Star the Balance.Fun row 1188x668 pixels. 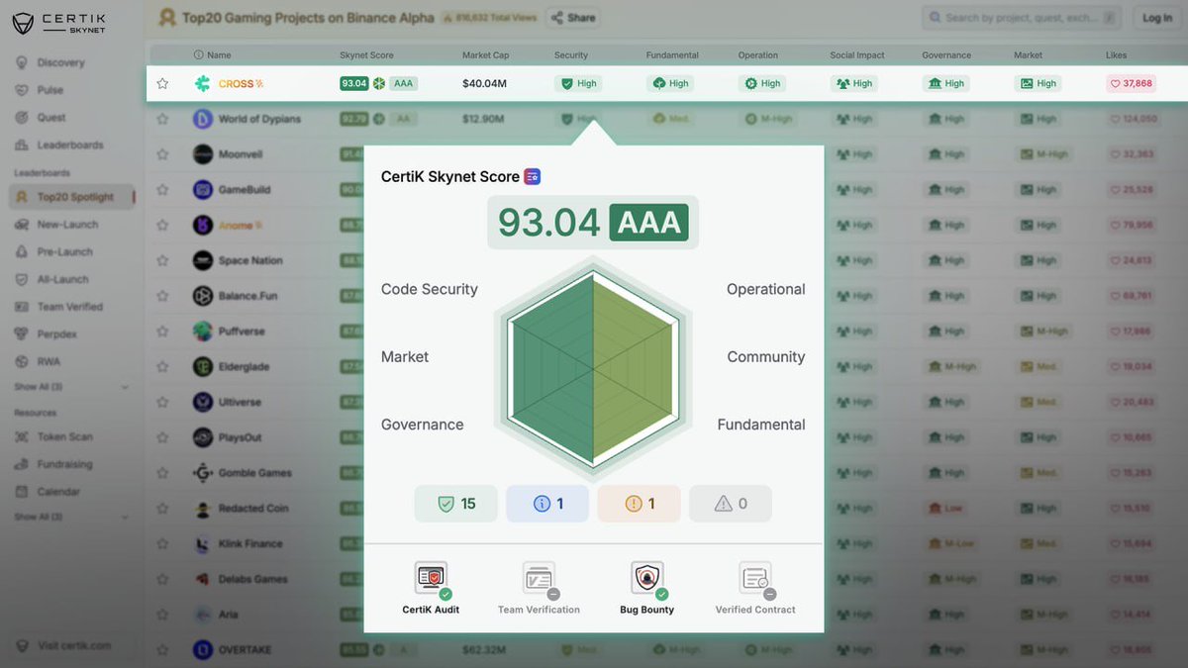pyautogui.click(x=162, y=296)
